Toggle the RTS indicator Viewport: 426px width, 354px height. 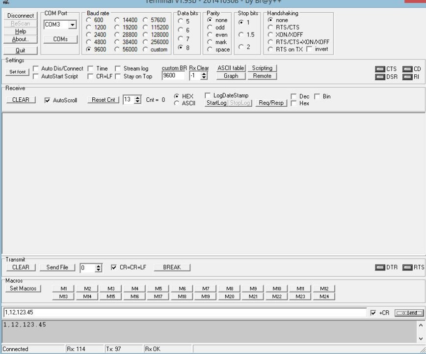pos(408,267)
